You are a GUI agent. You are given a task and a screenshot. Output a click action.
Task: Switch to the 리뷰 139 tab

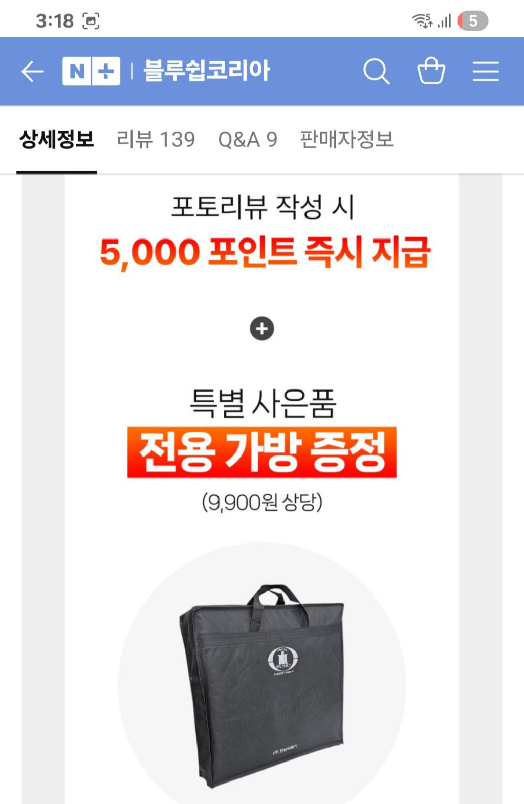tap(156, 139)
